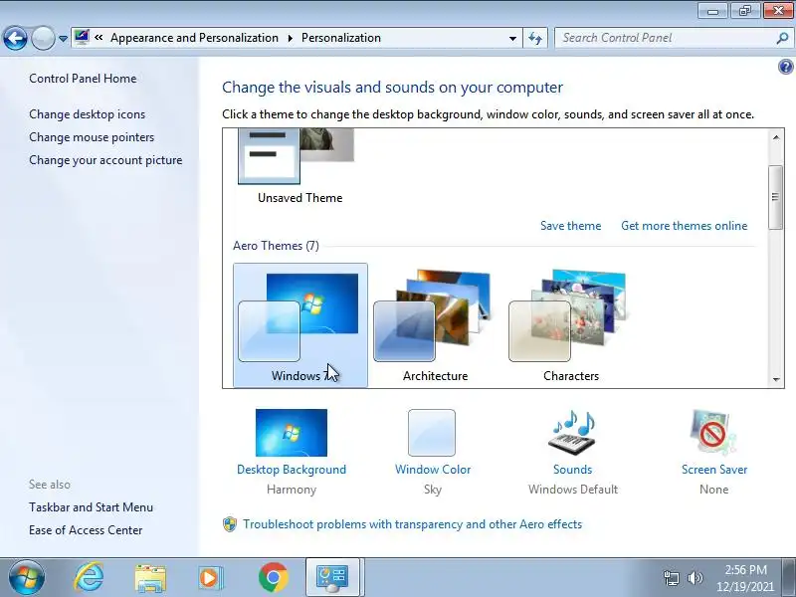
Task: Expand the double chevron in address bar
Action: pyautogui.click(x=99, y=38)
